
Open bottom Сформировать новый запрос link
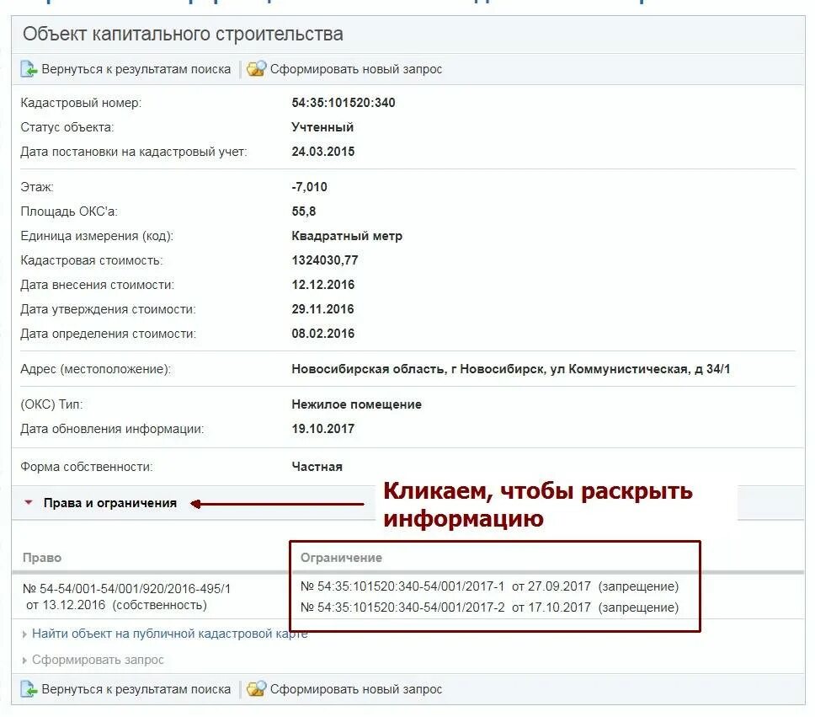(x=356, y=689)
